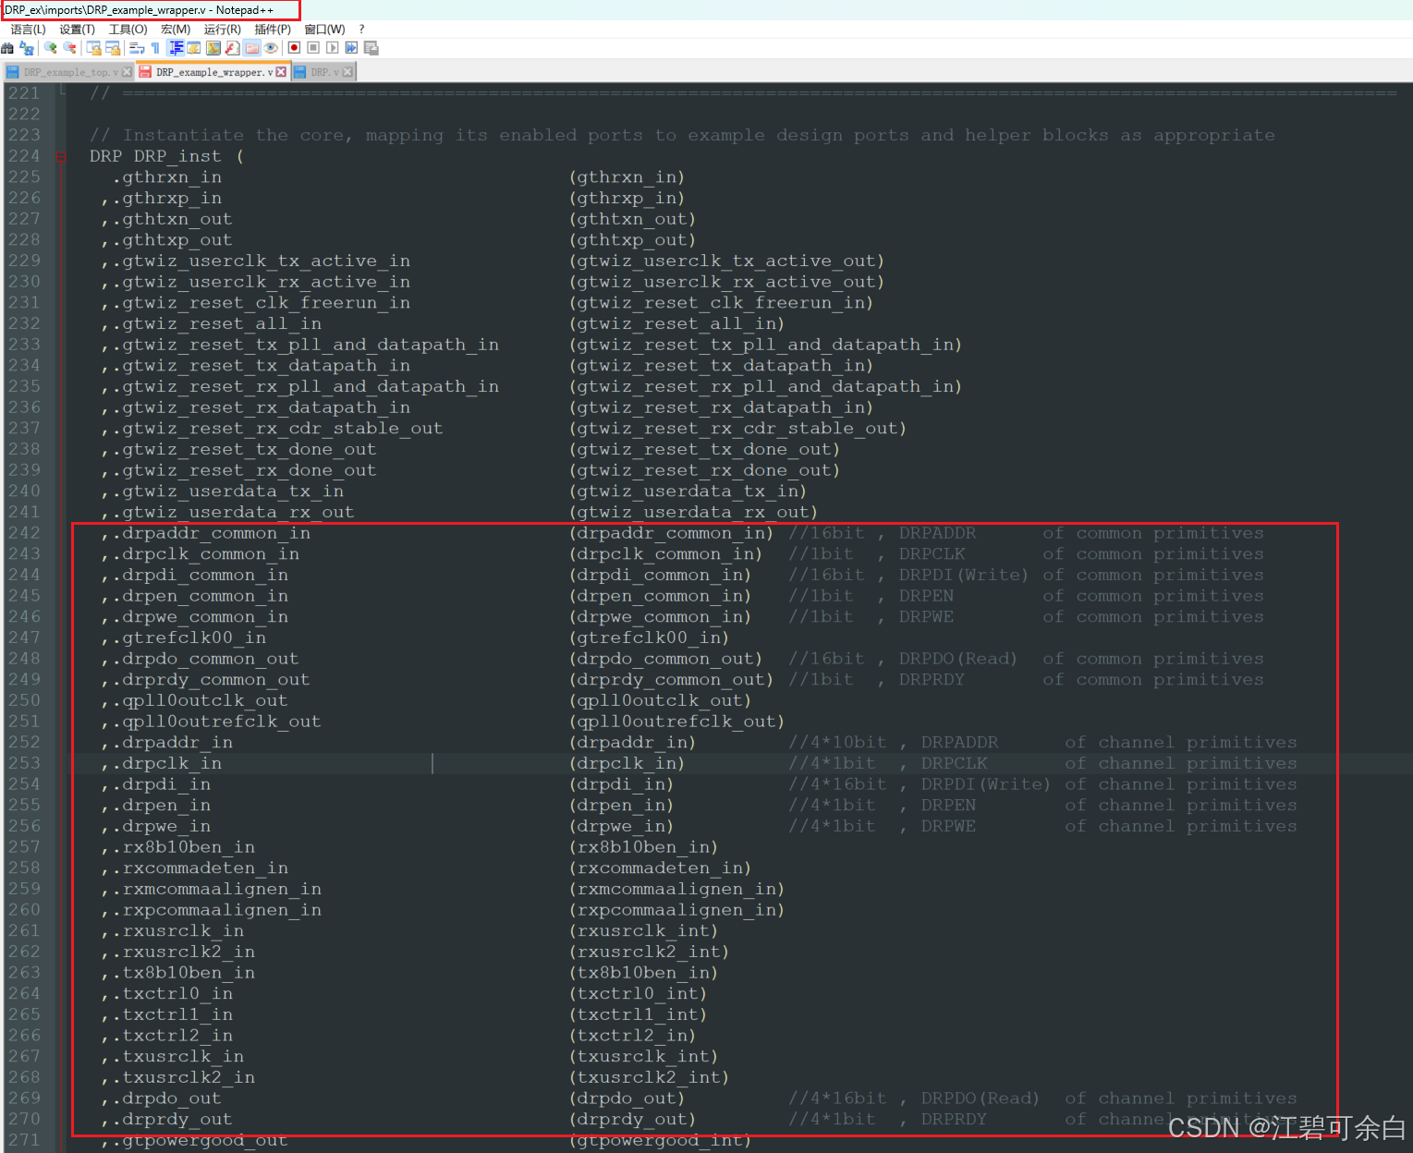Click 'DRP_inst' on line 224
This screenshot has width=1413, height=1153.
pos(177,156)
